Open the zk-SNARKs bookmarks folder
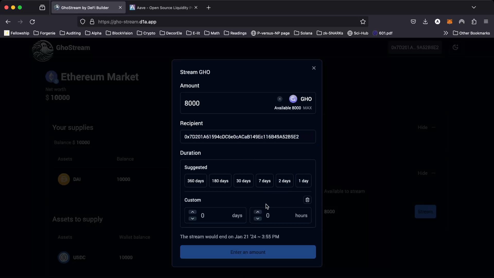Screen dimensions: 494x278 point(330,33)
